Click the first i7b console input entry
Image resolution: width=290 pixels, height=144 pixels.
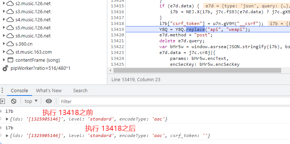[9, 111]
